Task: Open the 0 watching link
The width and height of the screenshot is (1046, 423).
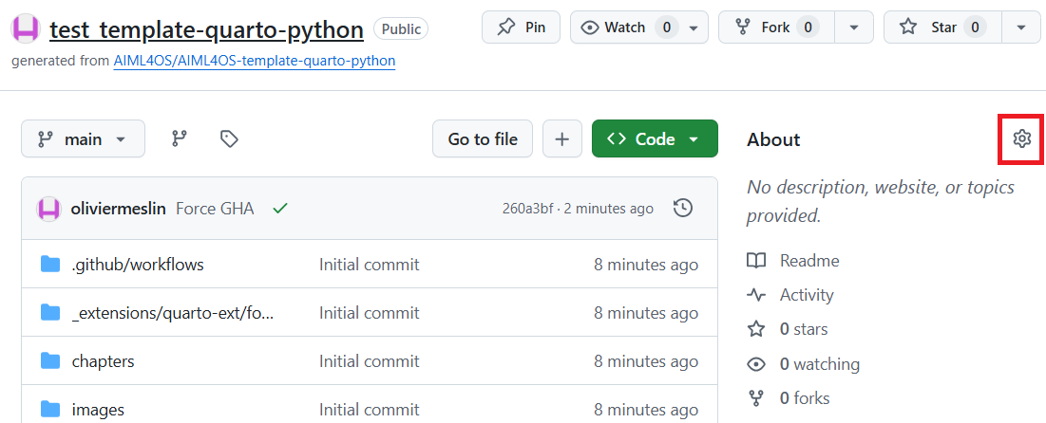Action: [820, 363]
